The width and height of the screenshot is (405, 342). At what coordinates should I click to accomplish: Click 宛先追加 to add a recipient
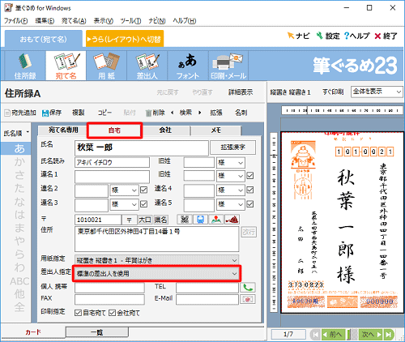(20, 113)
